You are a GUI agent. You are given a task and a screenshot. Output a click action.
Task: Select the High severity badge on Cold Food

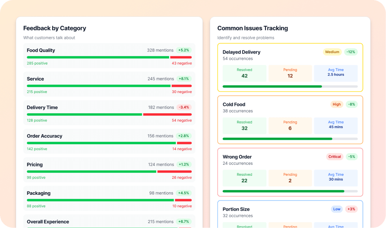click(336, 104)
